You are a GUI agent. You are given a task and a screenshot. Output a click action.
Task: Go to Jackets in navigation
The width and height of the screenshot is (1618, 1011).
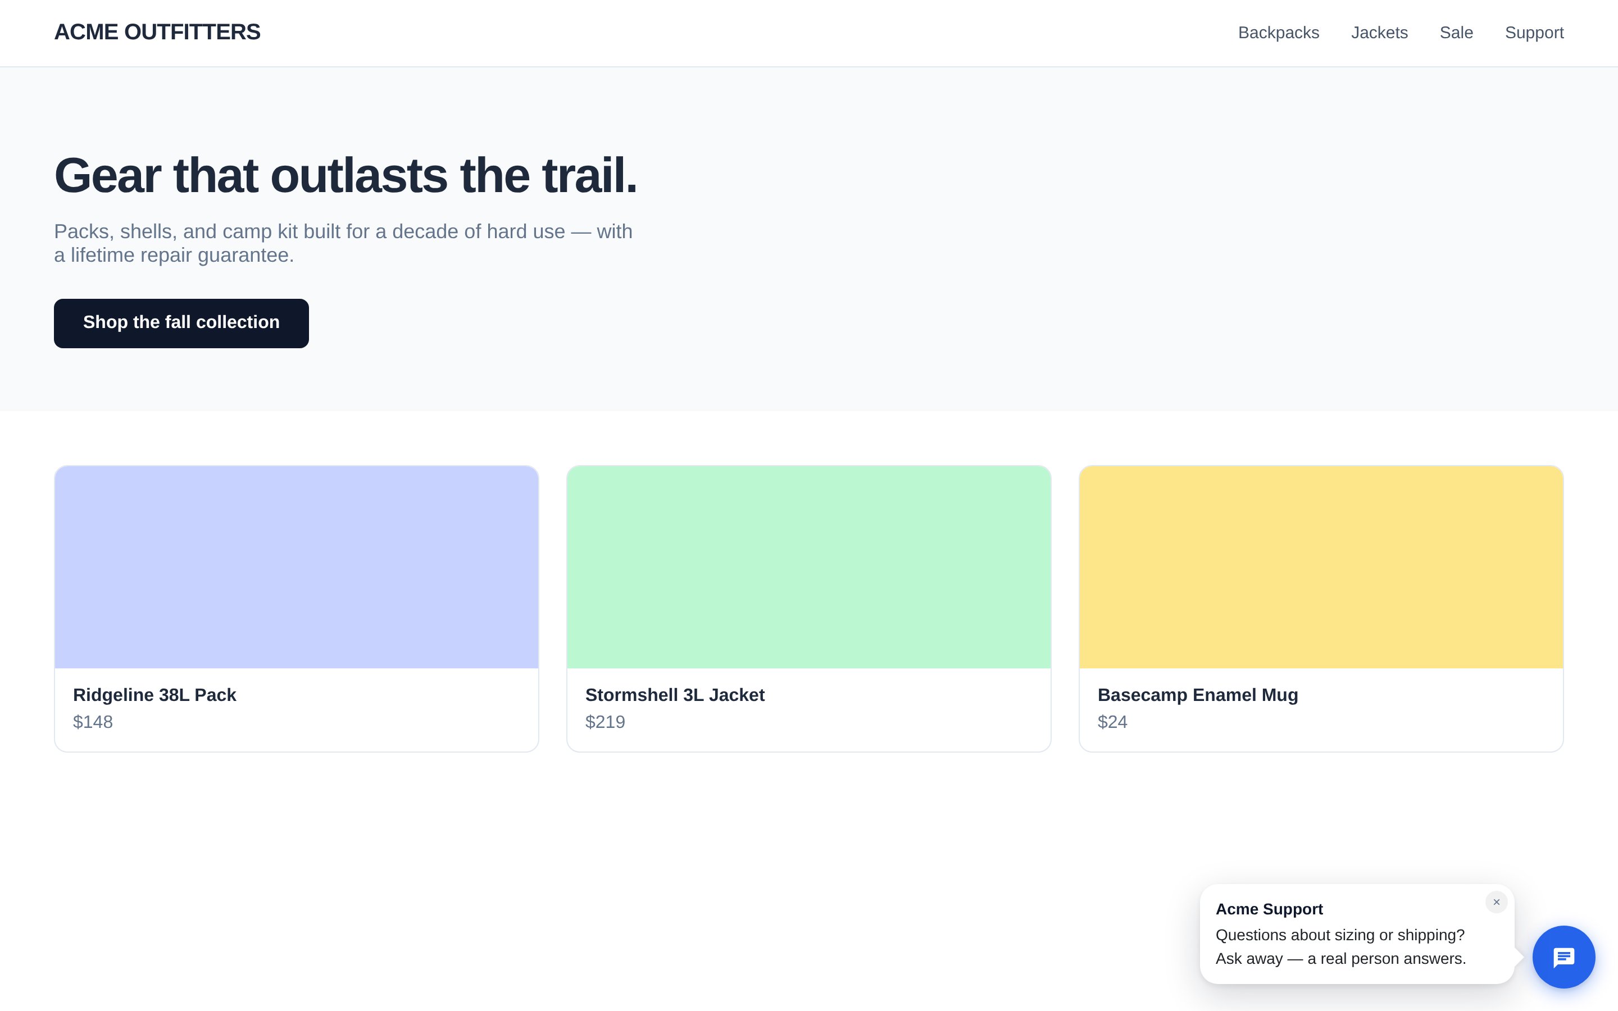tap(1379, 33)
